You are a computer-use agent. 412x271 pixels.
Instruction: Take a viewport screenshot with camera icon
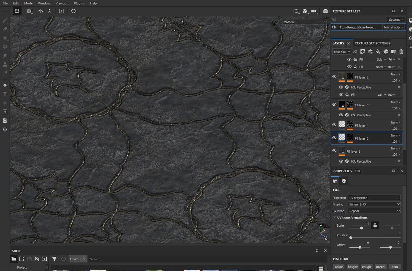coord(325,11)
